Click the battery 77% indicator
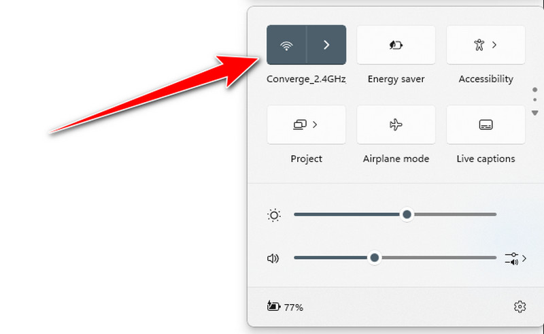544x334 pixels. (x=286, y=307)
